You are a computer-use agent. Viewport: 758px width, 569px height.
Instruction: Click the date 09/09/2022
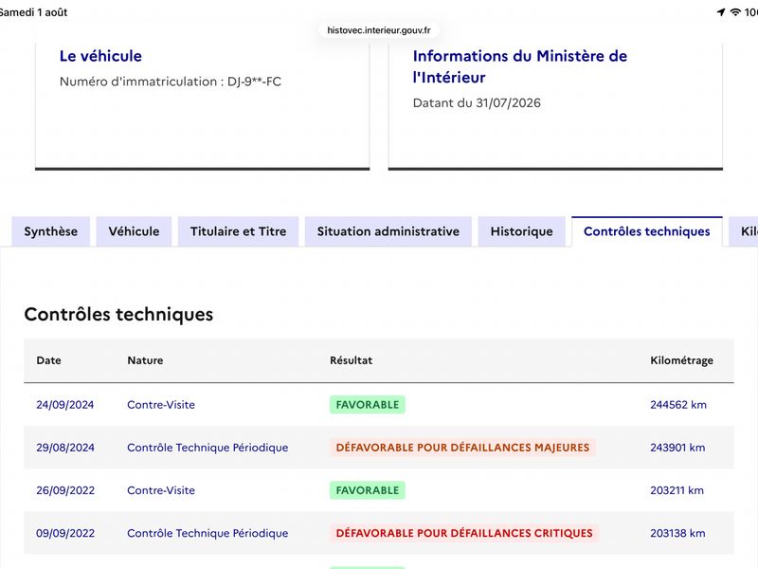65,533
